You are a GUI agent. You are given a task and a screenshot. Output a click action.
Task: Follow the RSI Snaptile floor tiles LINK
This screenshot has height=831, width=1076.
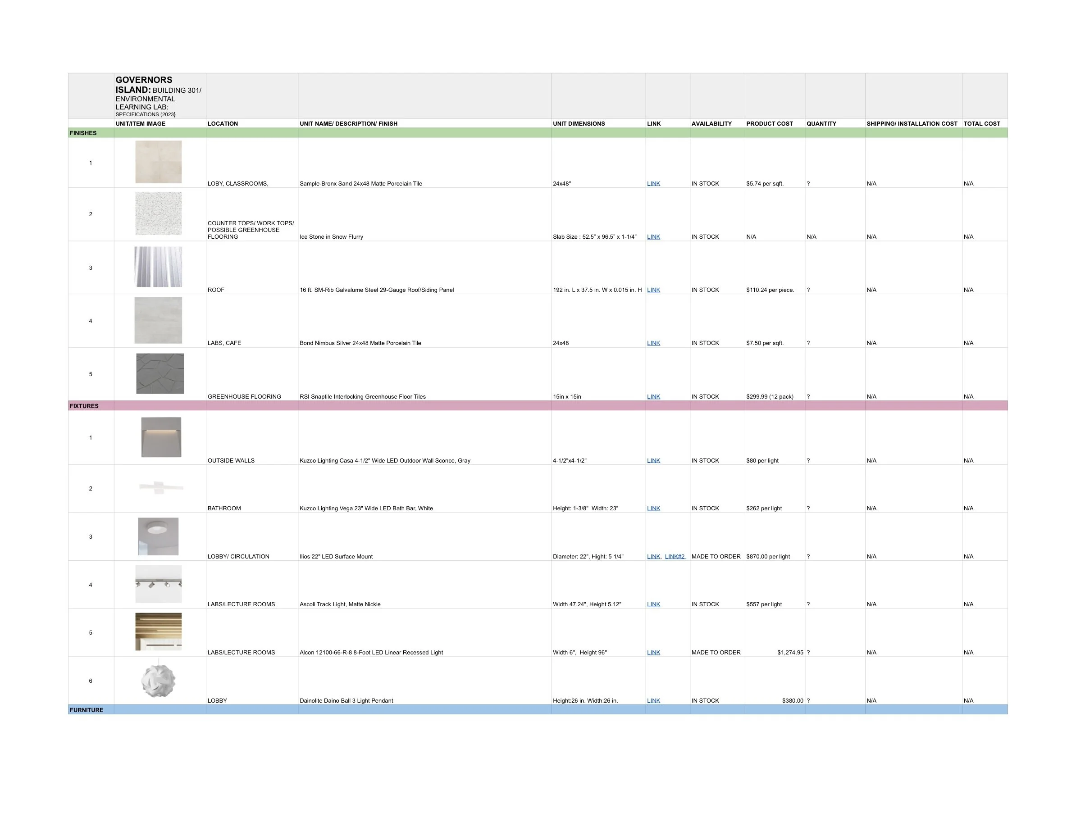653,397
